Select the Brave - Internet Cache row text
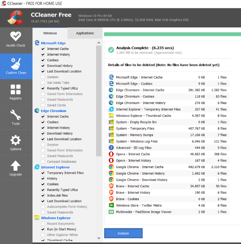The width and height of the screenshot is (241, 244). click(x=132, y=186)
